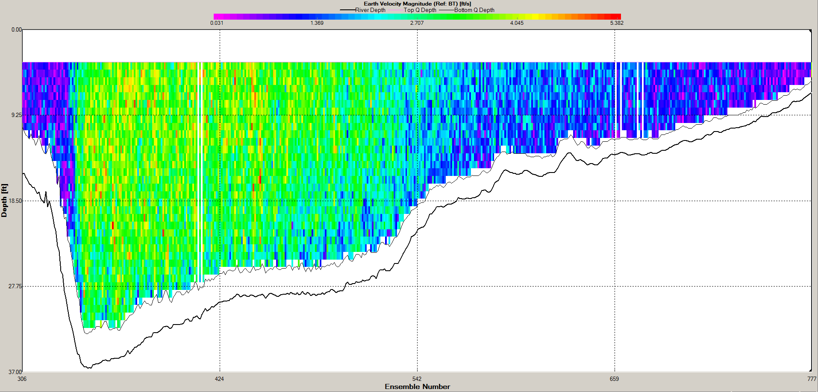This screenshot has height=392, width=818.
Task: Click the 306 ensemble tick label
Action: point(22,379)
